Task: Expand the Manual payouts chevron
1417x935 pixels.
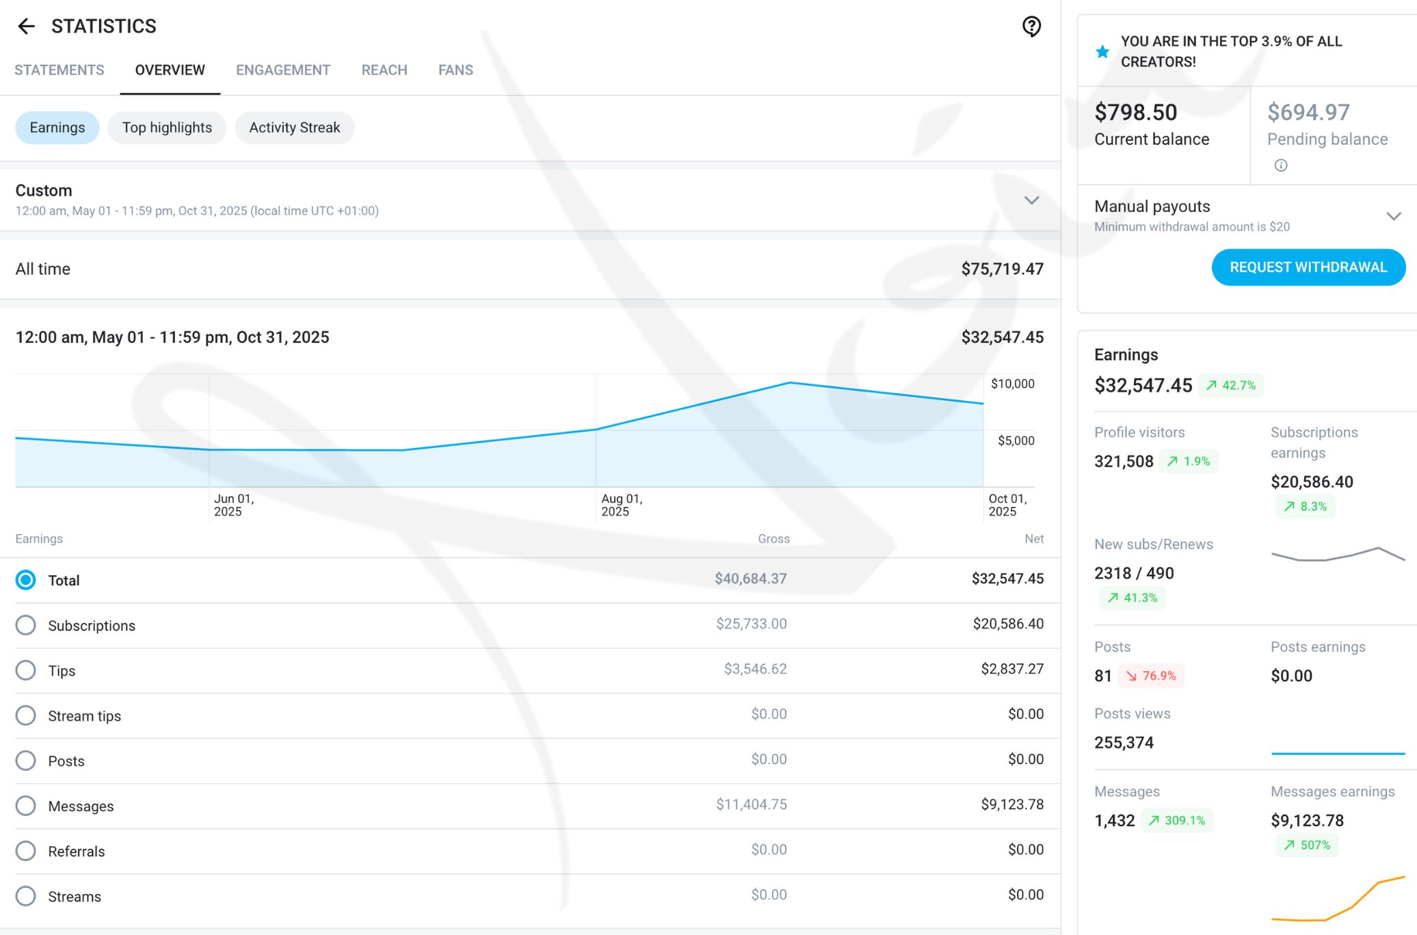Action: (1393, 216)
